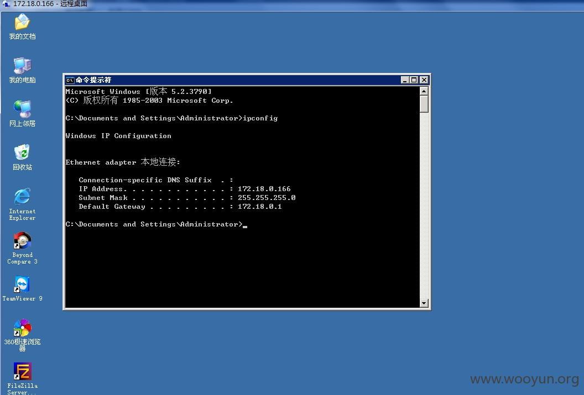Image resolution: width=584 pixels, height=395 pixels.
Task: Click the Ethernet adapter 本地连接 line
Action: click(123, 162)
